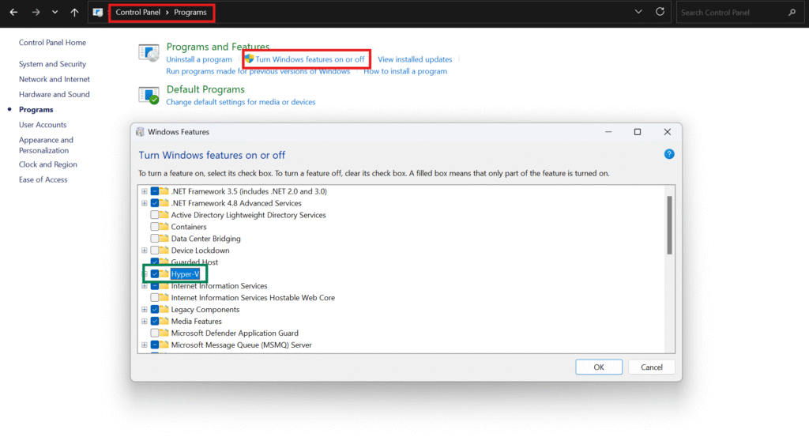809x437 pixels.
Task: Click the Legacy Components folder icon
Action: tap(164, 309)
